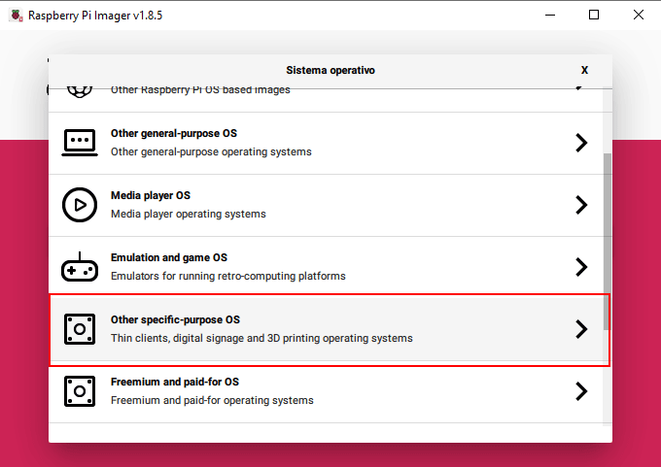Viewport: 661px width, 467px height.
Task: Select Emulation and game OS title text
Action: pyautogui.click(x=169, y=257)
